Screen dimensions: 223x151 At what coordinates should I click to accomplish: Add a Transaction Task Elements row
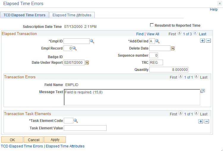[x=201, y=121]
